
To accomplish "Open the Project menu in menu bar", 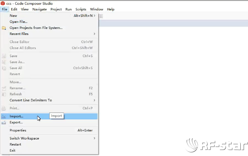I will [x=56, y=9].
